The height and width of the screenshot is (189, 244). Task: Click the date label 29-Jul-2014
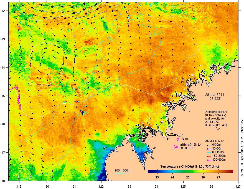215,95
